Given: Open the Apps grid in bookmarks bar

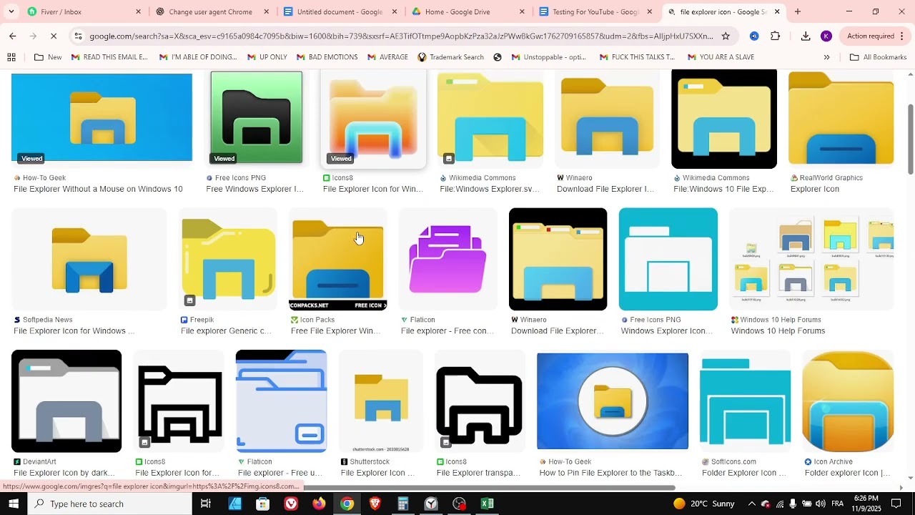Looking at the screenshot, I should point(11,57).
